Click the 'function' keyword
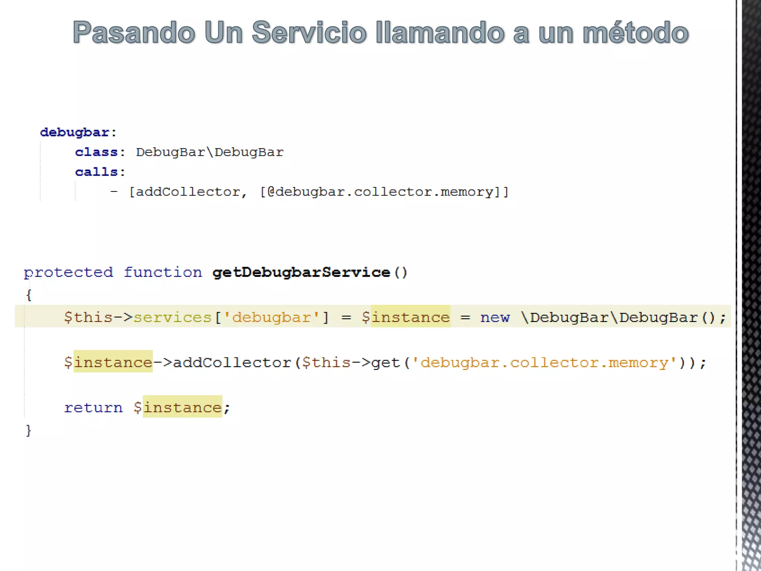 coord(163,272)
